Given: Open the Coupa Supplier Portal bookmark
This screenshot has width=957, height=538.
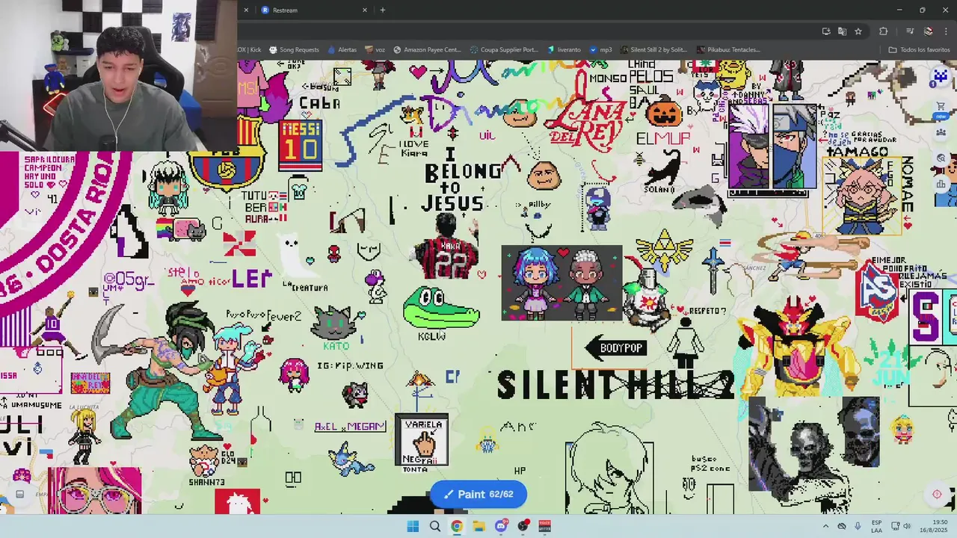Looking at the screenshot, I should [x=504, y=50].
